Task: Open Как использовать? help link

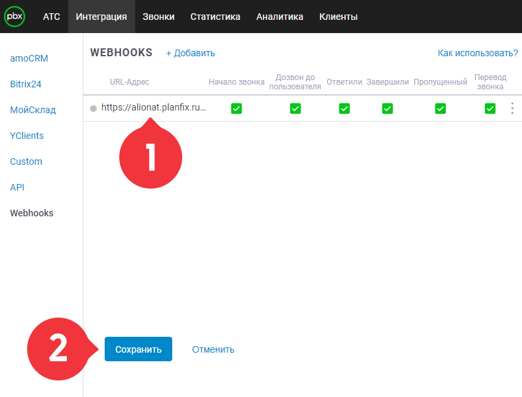Action: click(x=478, y=53)
